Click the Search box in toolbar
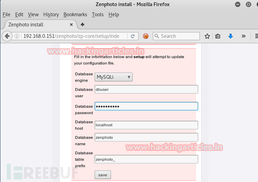Viewport: 258px width, 182px height. pyautogui.click(x=176, y=36)
